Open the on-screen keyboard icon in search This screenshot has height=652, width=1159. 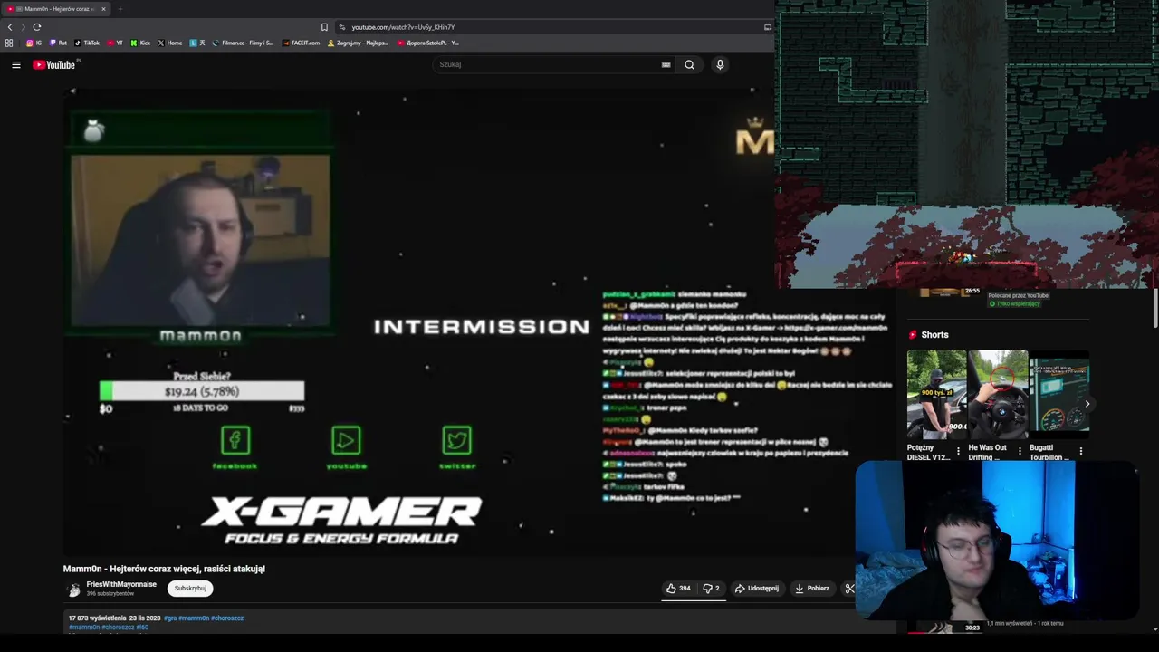(x=666, y=64)
